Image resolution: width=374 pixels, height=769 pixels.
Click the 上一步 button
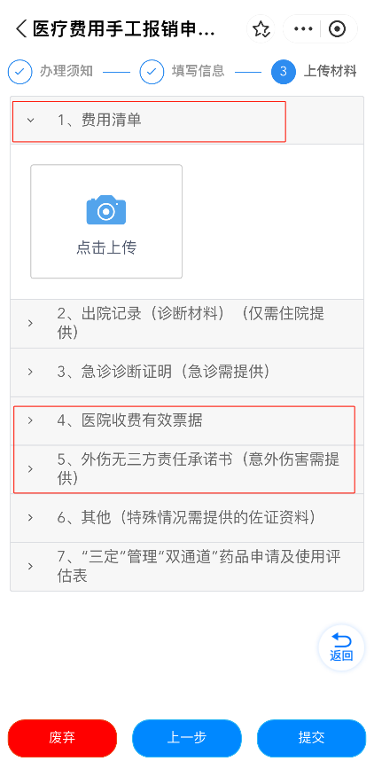187,738
